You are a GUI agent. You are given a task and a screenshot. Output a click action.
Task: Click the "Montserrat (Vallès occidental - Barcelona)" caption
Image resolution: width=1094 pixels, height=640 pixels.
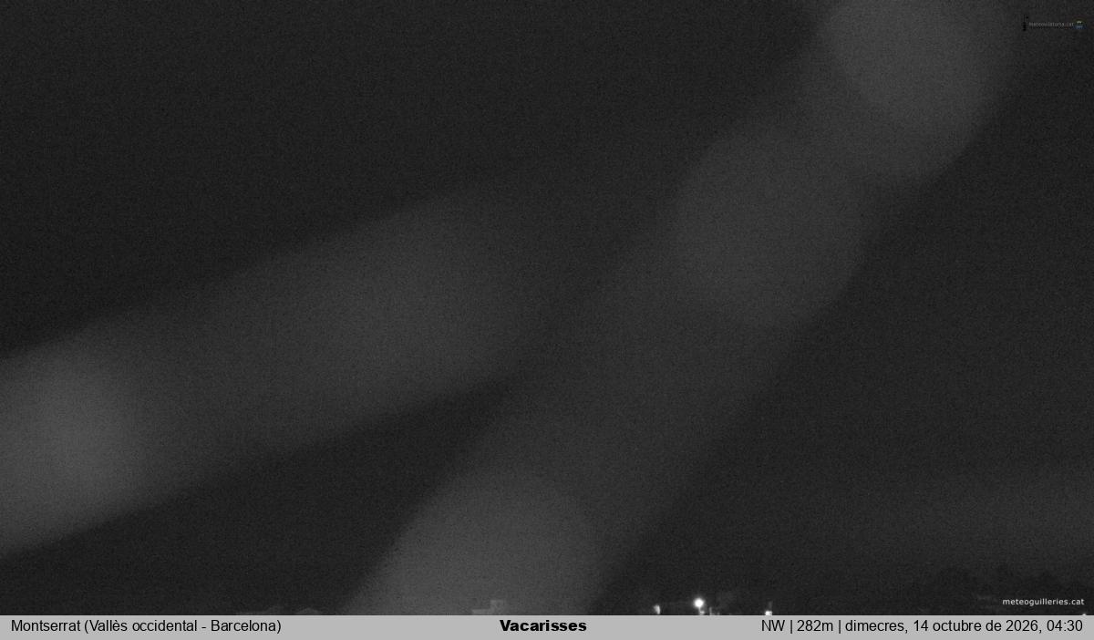(146, 626)
